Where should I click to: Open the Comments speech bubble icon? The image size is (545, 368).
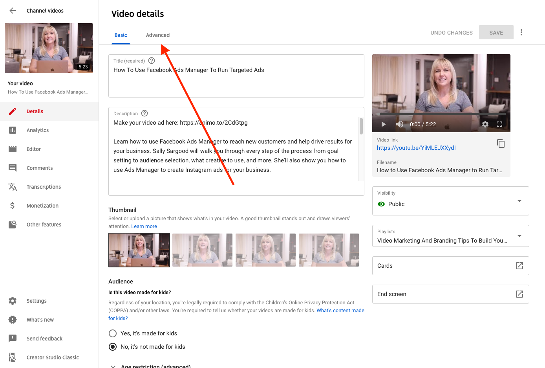click(x=13, y=168)
